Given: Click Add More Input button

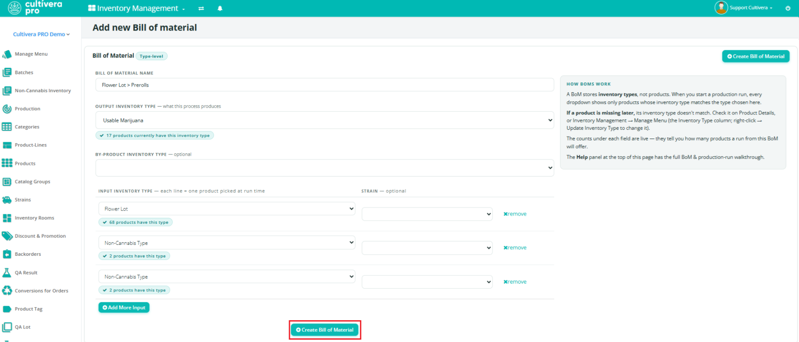Looking at the screenshot, I should [124, 308].
